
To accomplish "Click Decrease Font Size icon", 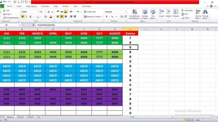I will pyautogui.click(x=52, y=12).
